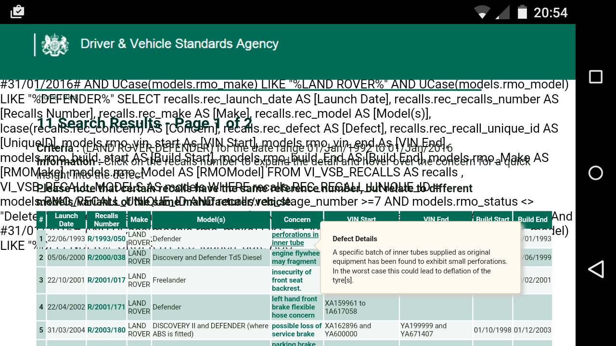Image resolution: width=616 pixels, height=346 pixels.
Task: Open Driver & Vehicle Standards Agency header link
Action: (x=180, y=44)
